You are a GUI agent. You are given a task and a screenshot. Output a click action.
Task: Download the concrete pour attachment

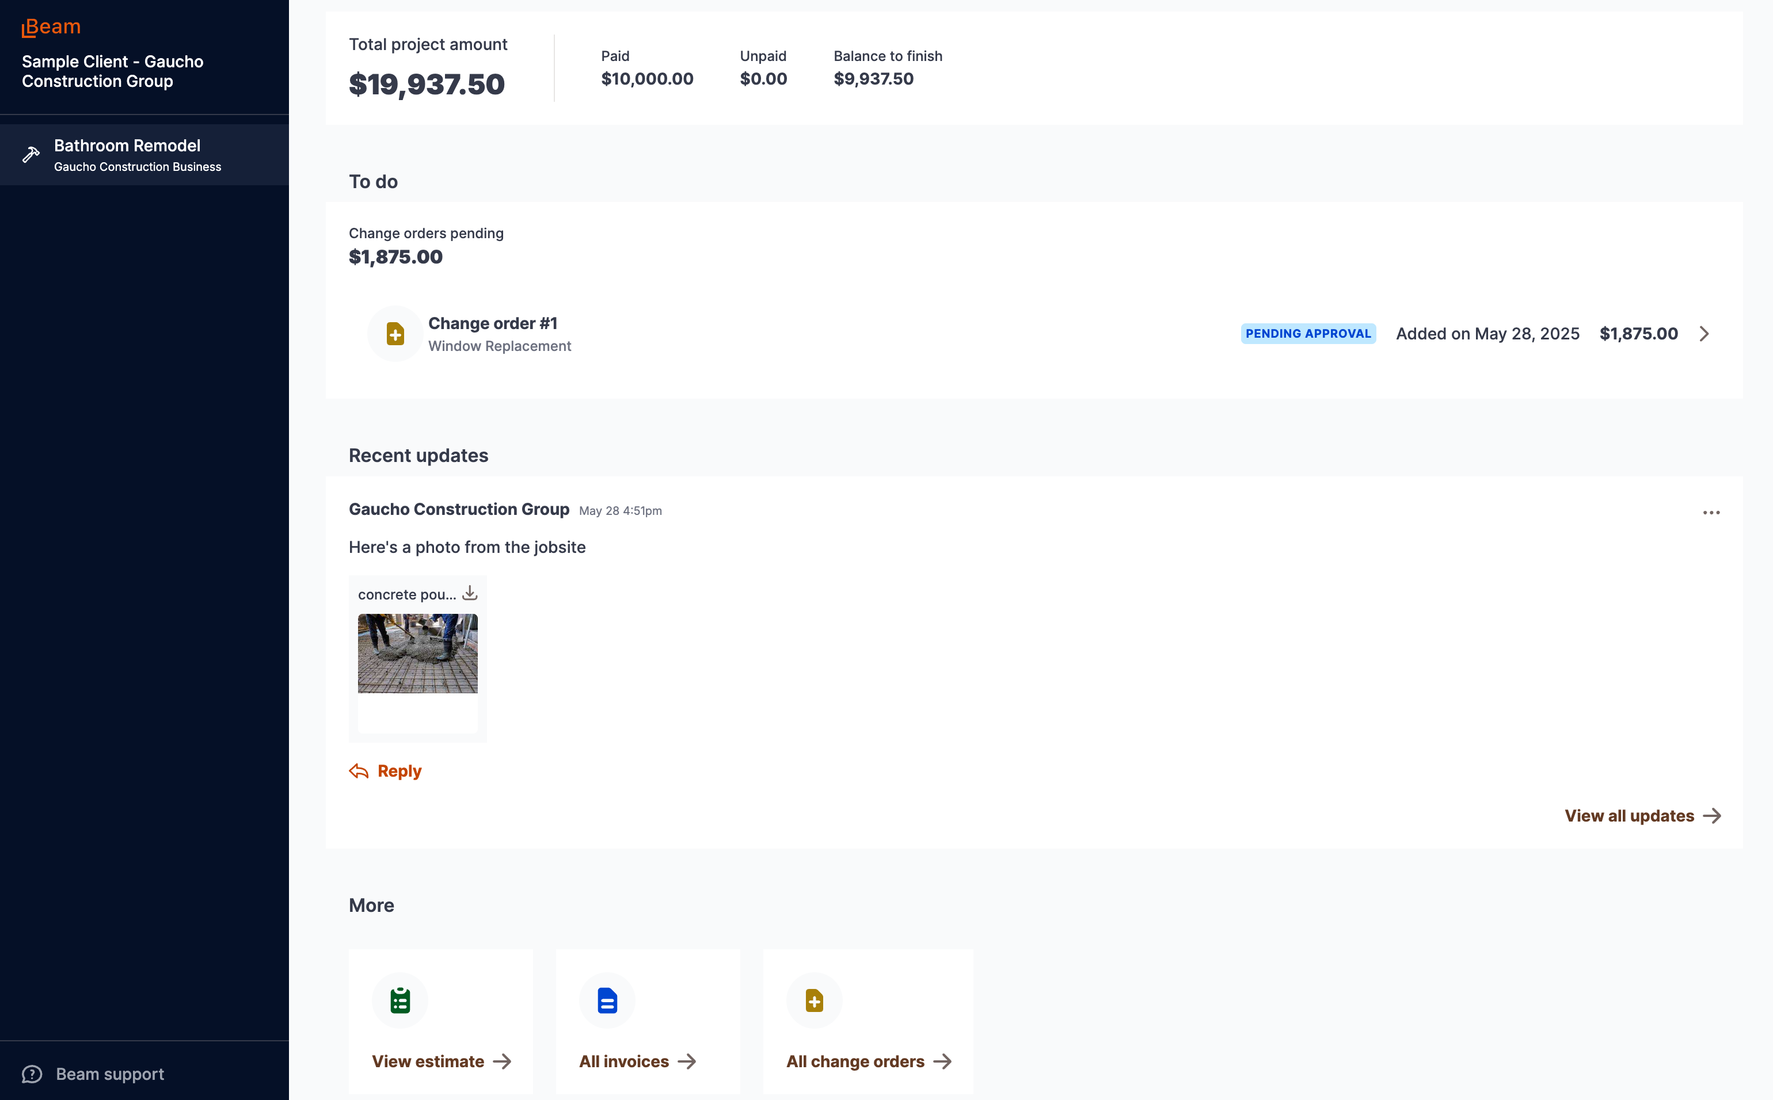coord(470,593)
